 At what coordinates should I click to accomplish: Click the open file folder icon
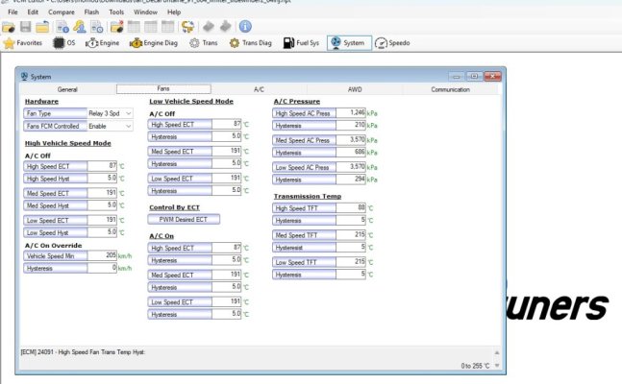[x=9, y=27]
